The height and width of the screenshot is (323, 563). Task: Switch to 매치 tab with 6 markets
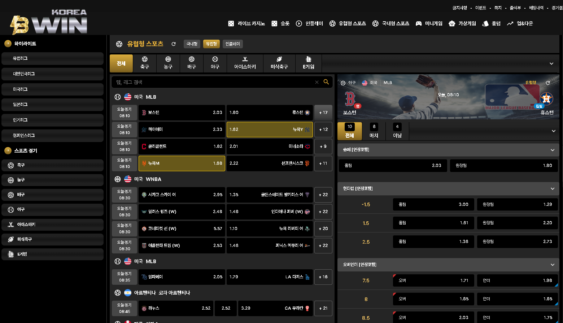point(374,131)
